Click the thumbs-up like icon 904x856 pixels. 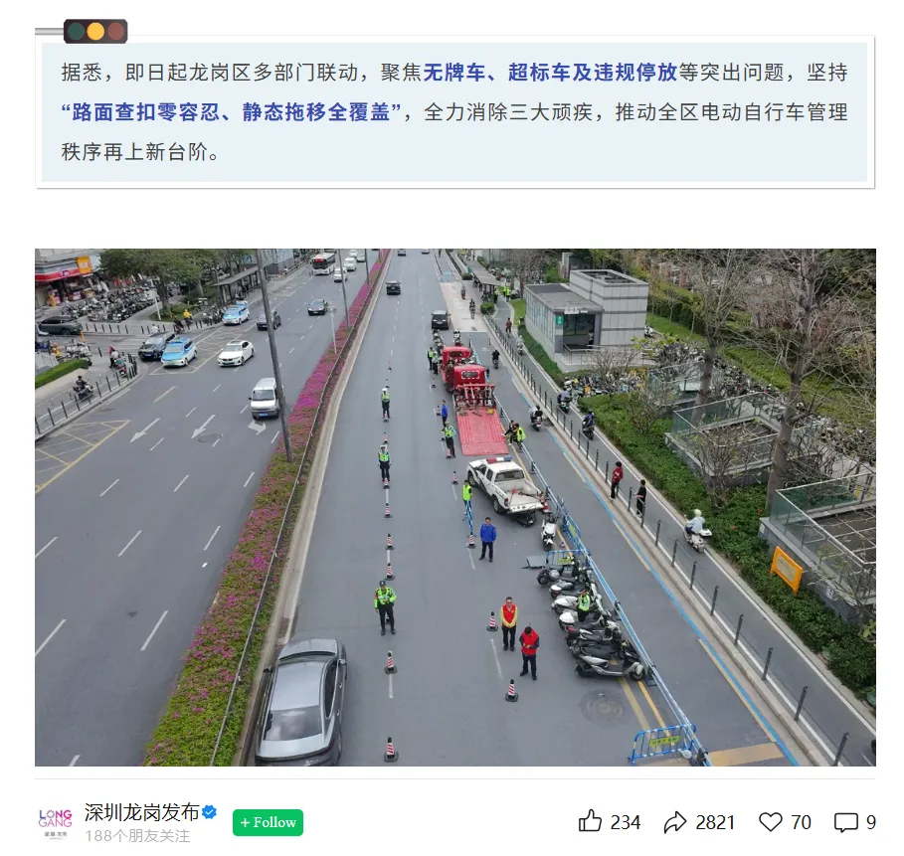point(590,821)
